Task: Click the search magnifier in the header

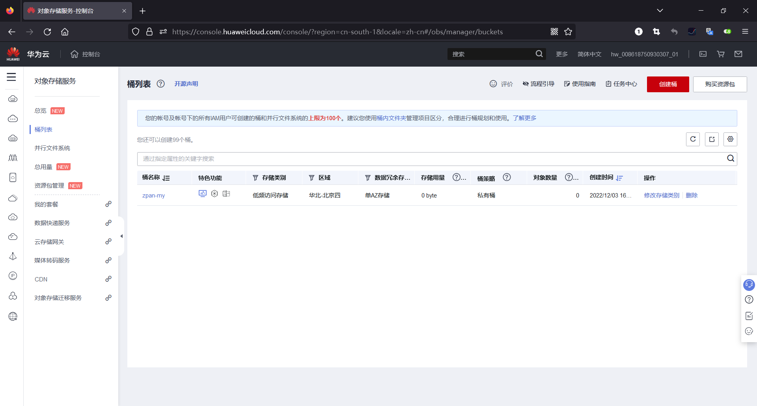Action: (x=539, y=54)
